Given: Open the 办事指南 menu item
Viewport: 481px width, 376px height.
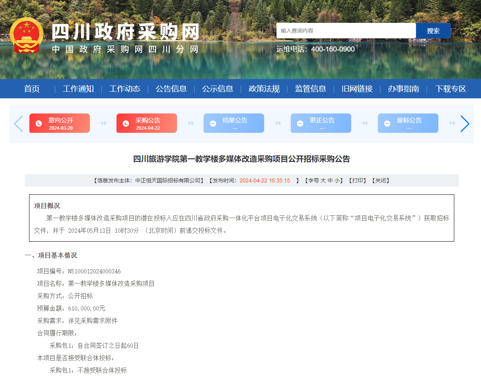Looking at the screenshot, I should [404, 89].
